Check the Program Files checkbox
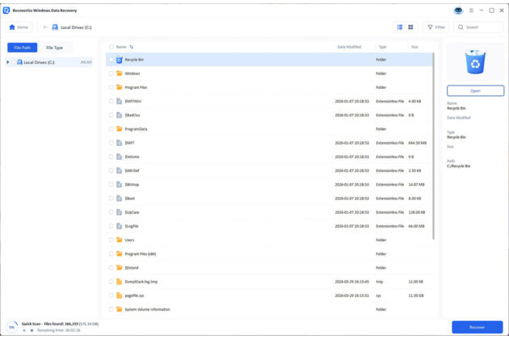The width and height of the screenshot is (509, 339). pyautogui.click(x=111, y=87)
